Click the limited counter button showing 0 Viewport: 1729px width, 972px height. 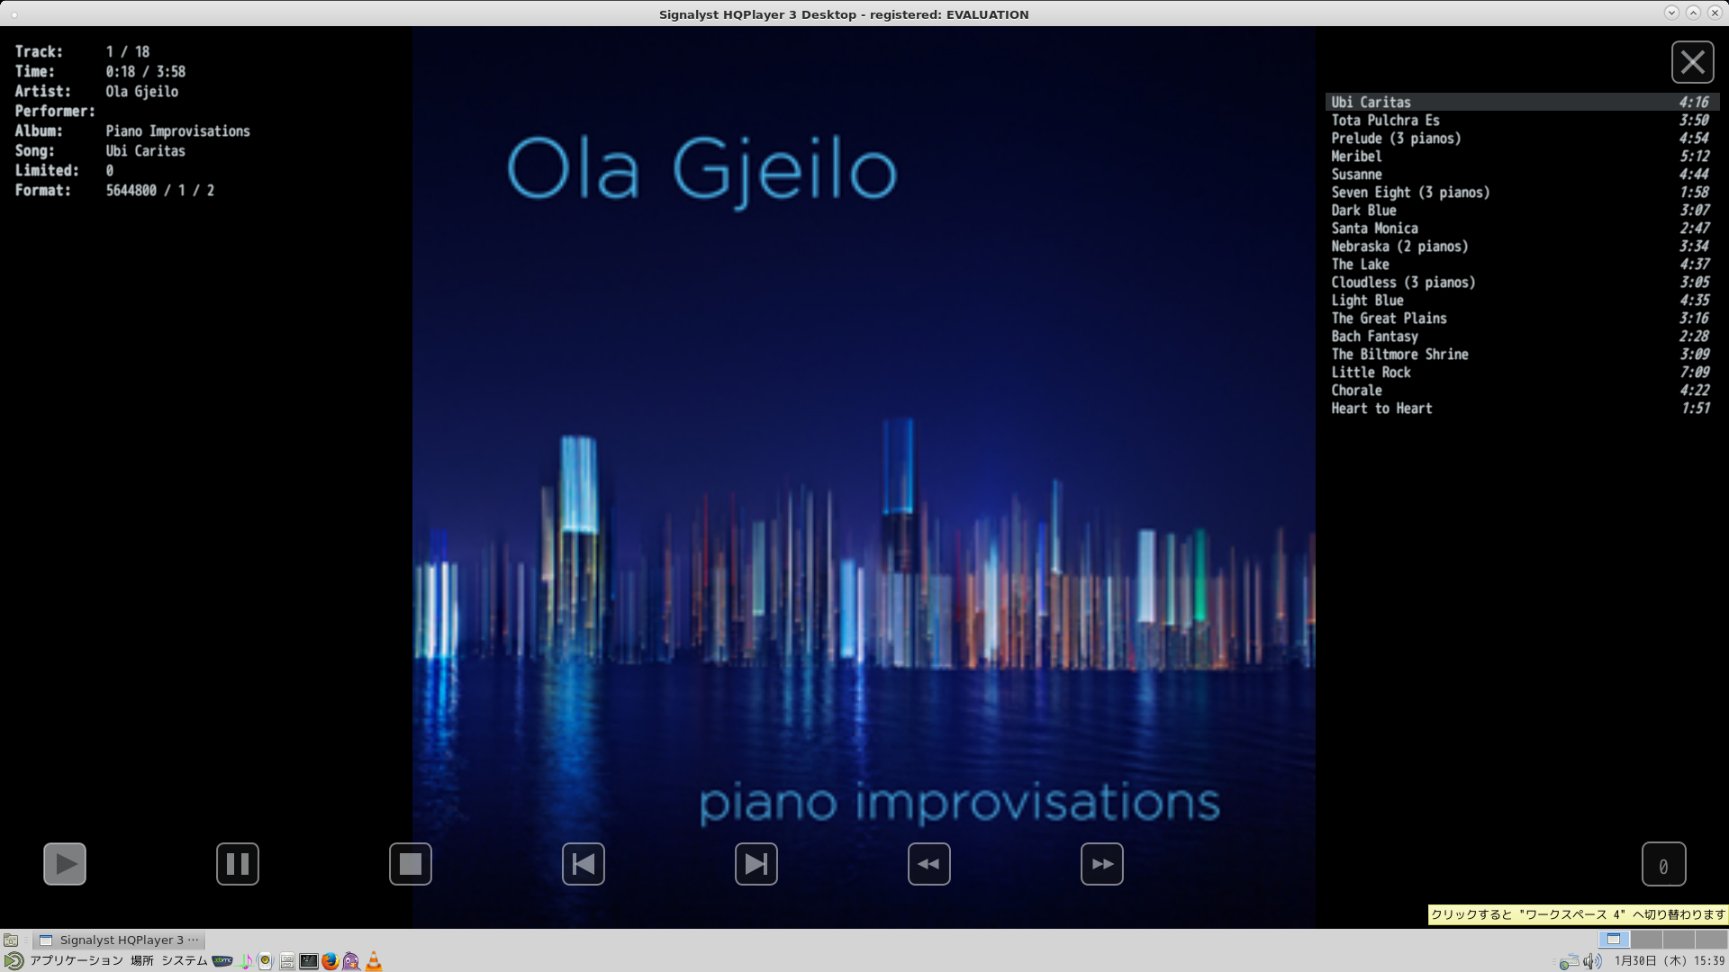1664,864
